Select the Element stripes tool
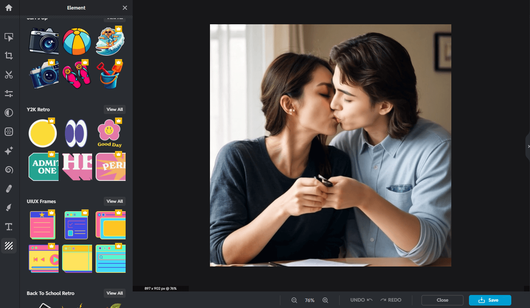Image resolution: width=530 pixels, height=308 pixels. pos(9,246)
